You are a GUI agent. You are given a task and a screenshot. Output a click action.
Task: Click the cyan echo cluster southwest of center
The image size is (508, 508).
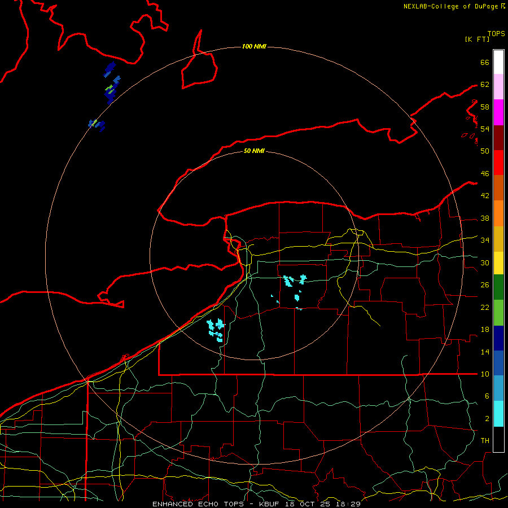(216, 330)
